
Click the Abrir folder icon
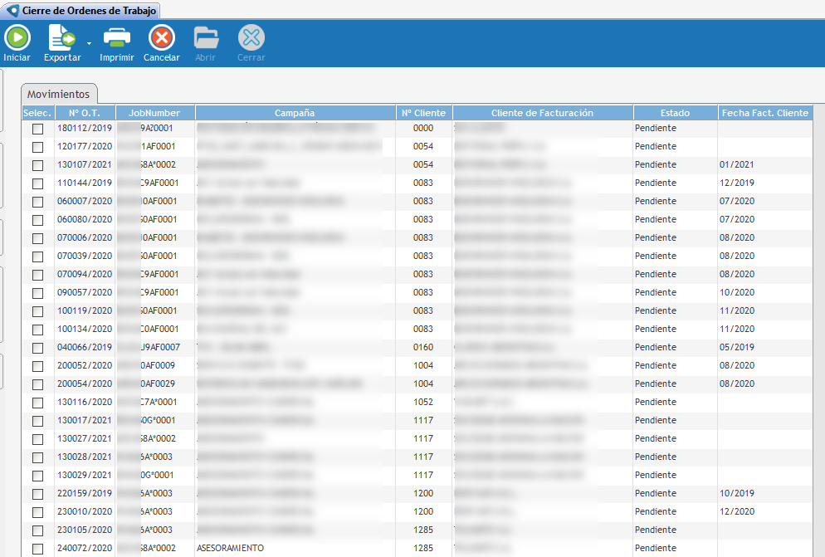pyautogui.click(x=206, y=37)
